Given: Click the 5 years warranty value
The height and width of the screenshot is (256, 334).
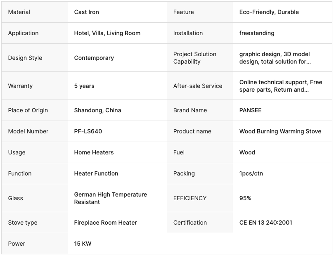Looking at the screenshot, I should (84, 86).
